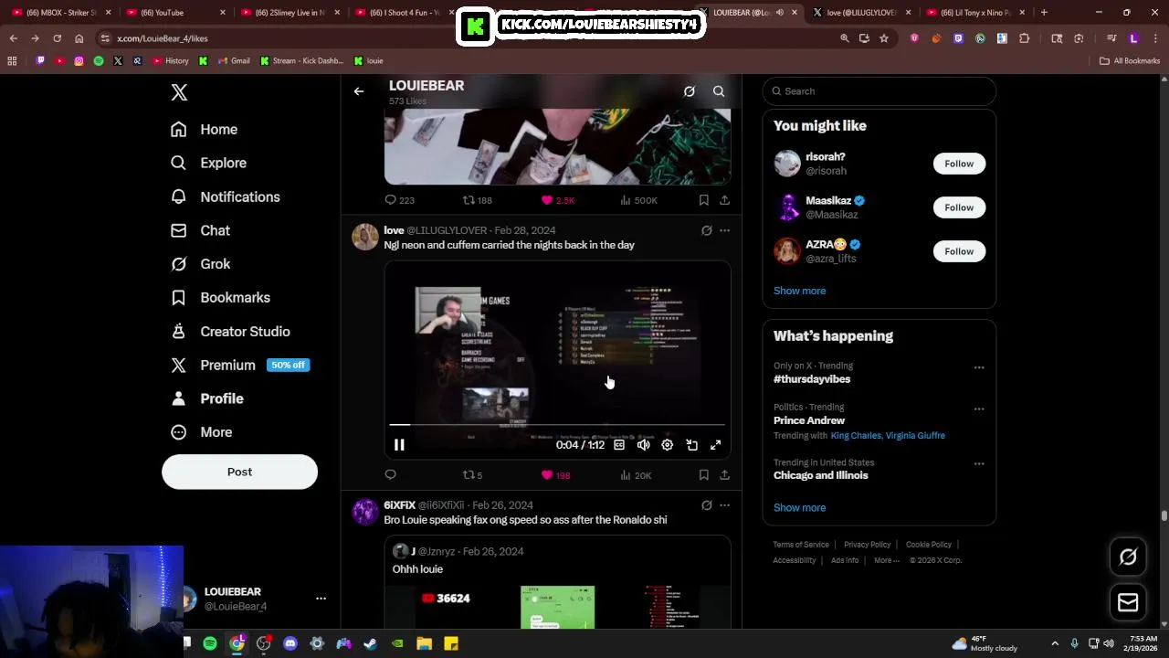Share love's tweet
This screenshot has height=658, width=1169.
tap(724, 475)
